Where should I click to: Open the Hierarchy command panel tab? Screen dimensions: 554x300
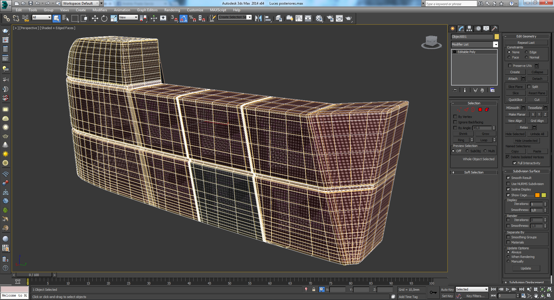[x=469, y=29]
